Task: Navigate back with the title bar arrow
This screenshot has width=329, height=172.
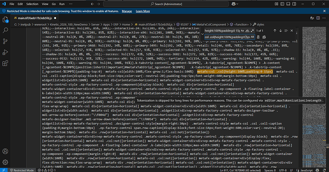Action: pyautogui.click(x=93, y=4)
